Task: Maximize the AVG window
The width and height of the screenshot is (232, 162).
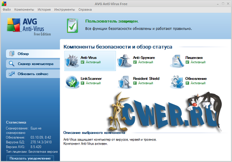Action: 223,4
